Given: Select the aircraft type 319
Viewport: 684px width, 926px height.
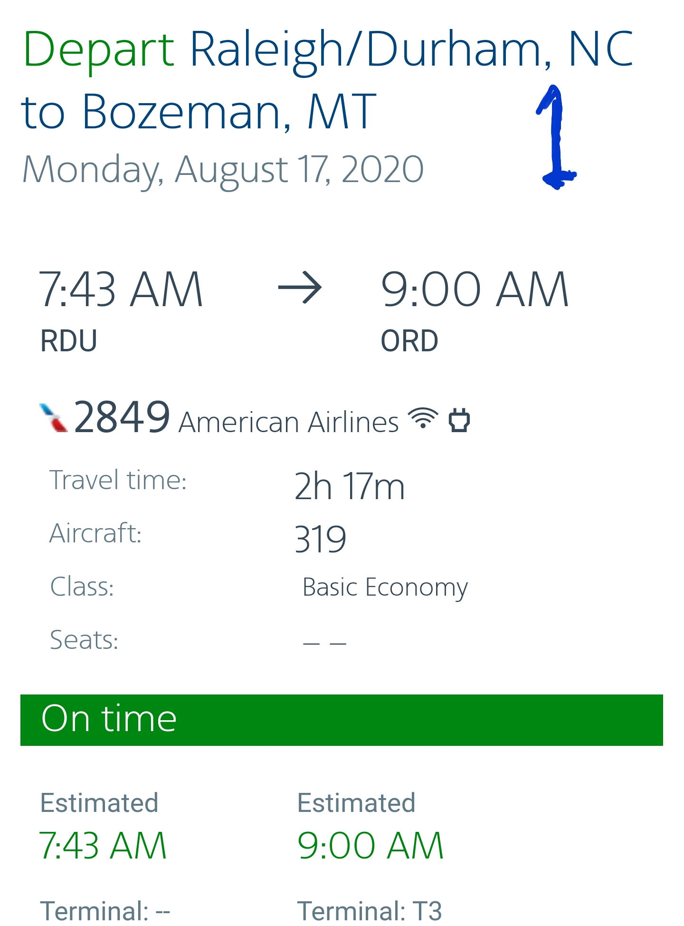Looking at the screenshot, I should pyautogui.click(x=321, y=539).
